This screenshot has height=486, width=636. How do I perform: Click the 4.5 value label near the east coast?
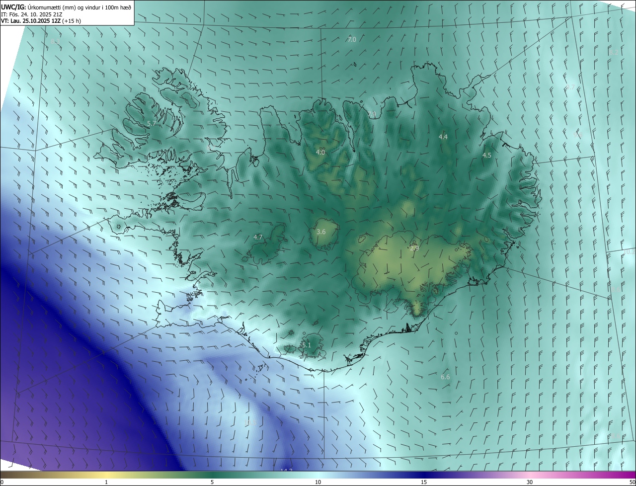coord(487,155)
